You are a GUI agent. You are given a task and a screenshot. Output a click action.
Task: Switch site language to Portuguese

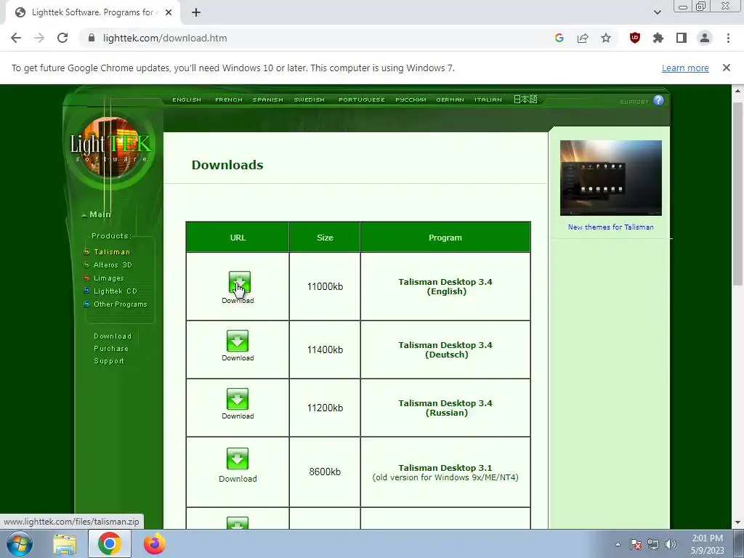tap(362, 100)
